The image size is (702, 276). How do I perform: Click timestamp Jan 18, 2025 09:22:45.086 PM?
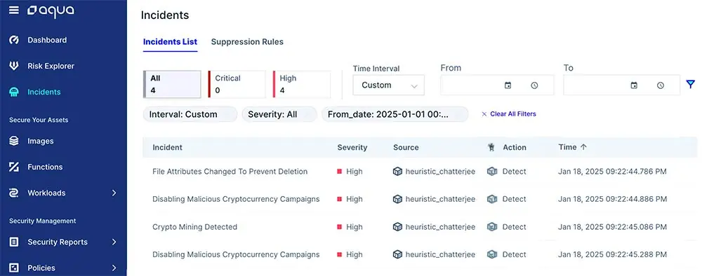tap(612, 227)
